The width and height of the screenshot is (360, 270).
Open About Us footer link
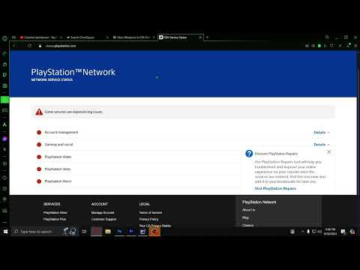248,210
